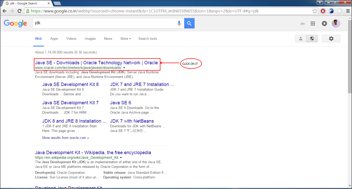Open the green arrow beside the oracle.com URL

[x=124, y=68]
